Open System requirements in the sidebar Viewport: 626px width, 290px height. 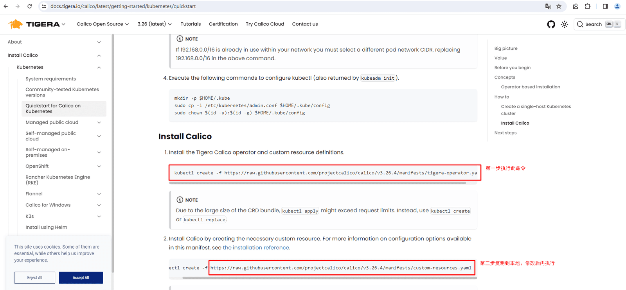click(x=51, y=79)
